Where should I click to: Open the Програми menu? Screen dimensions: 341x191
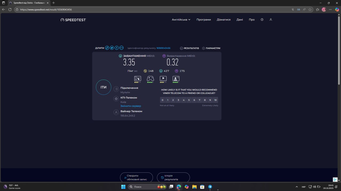pos(204,20)
